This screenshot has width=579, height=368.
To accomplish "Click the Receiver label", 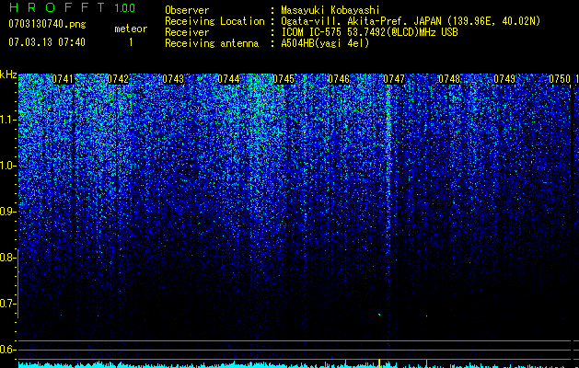I will [187, 32].
